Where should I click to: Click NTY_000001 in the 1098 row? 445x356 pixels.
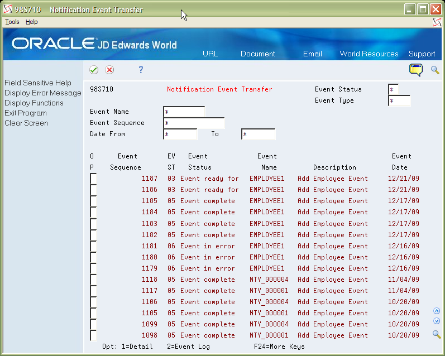click(269, 335)
